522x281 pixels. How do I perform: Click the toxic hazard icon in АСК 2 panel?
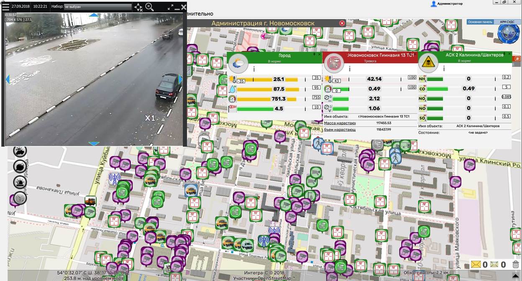pyautogui.click(x=428, y=64)
